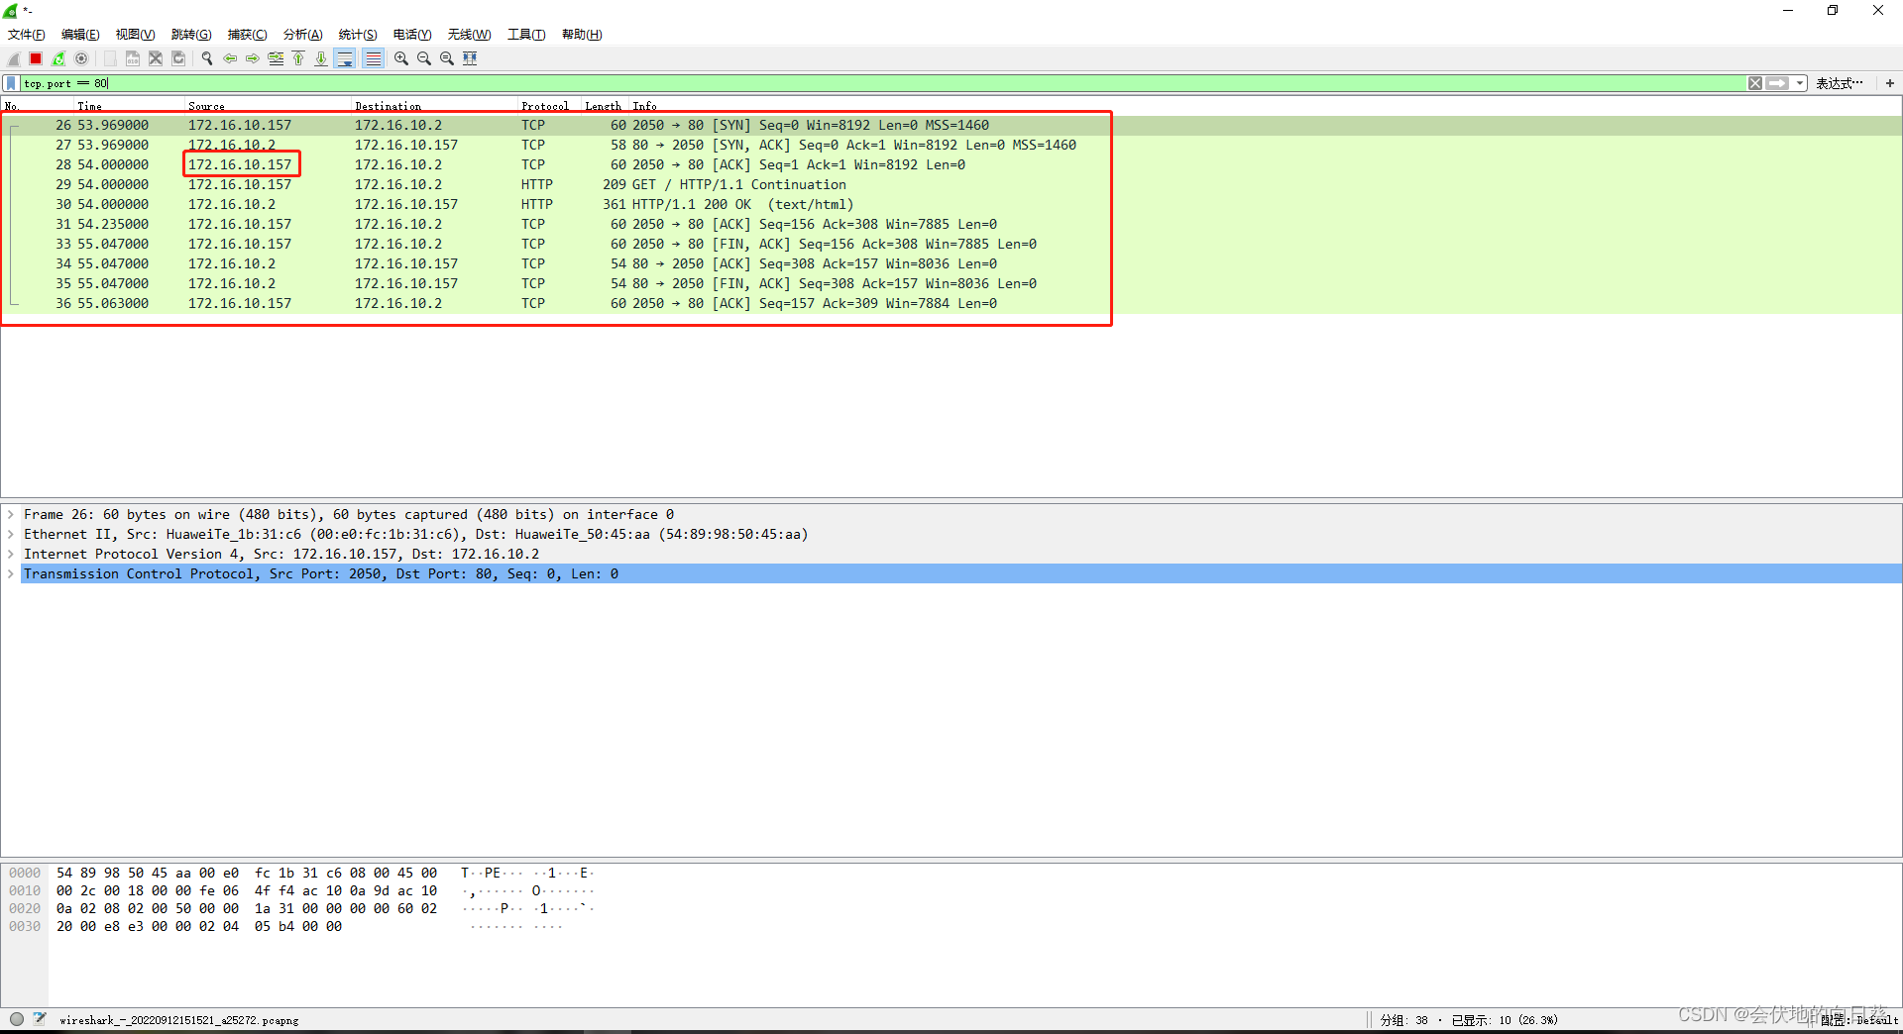1903x1034 pixels.
Task: Close the capture file via toolbar icon
Action: tap(155, 58)
